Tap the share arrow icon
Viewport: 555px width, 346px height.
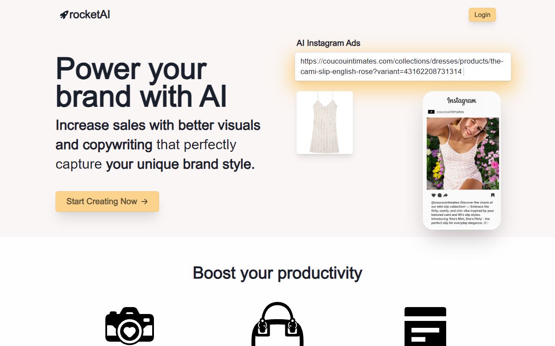(445, 195)
